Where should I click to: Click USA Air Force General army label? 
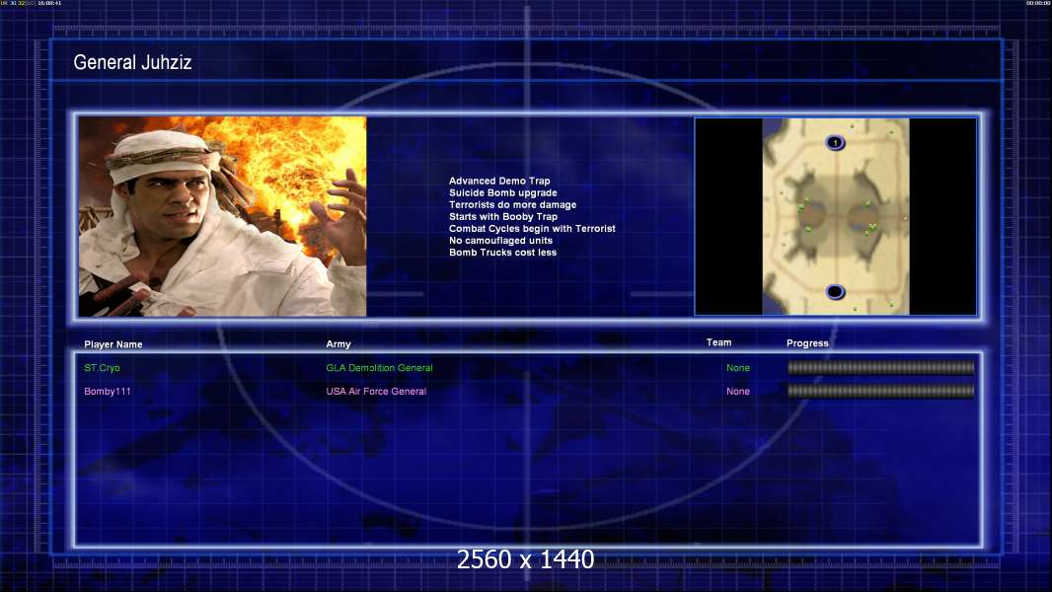point(376,392)
